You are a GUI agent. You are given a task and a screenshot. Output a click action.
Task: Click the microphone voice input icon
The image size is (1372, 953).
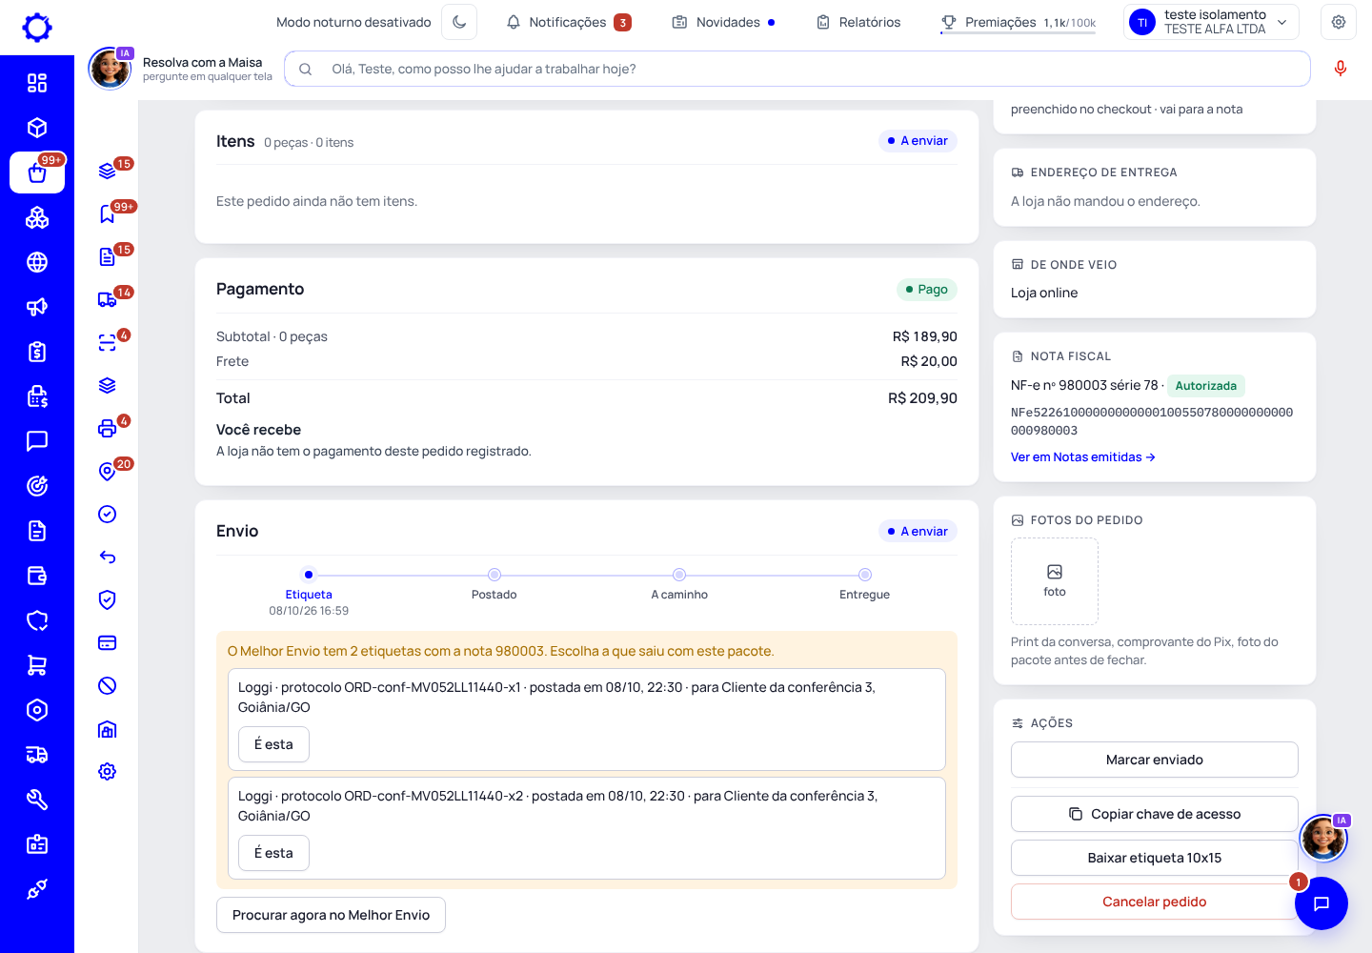[x=1341, y=69]
